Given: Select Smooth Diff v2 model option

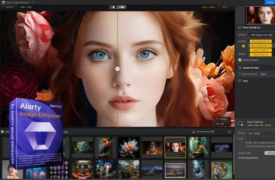Looking at the screenshot, I should pyautogui.click(x=261, y=50).
